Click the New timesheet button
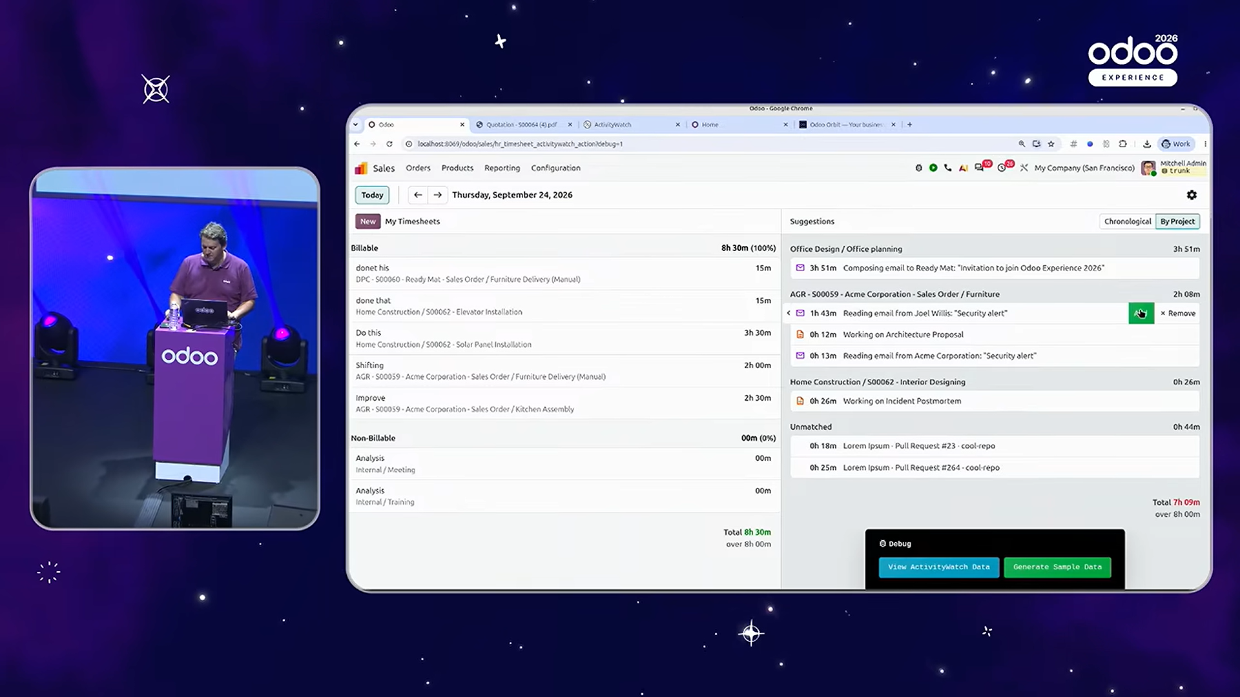 (367, 221)
